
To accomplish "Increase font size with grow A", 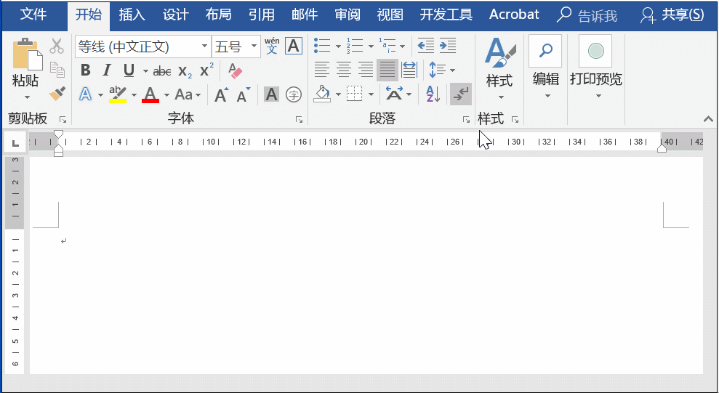I will coord(222,95).
